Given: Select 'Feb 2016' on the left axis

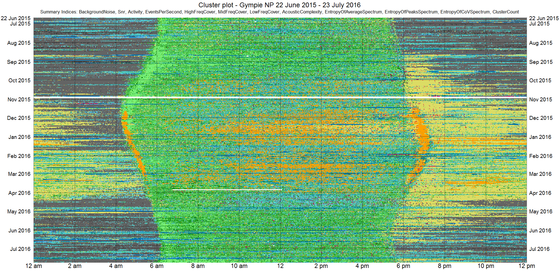Looking at the screenshot, I should 19,156.
